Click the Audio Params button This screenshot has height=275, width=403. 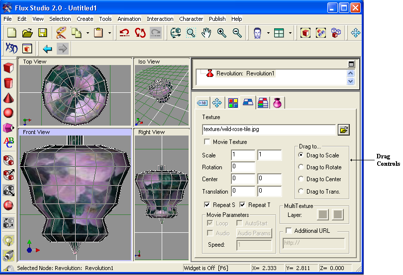254,233
